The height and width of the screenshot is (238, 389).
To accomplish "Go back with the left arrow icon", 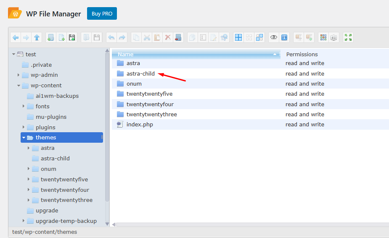I will [16, 38].
